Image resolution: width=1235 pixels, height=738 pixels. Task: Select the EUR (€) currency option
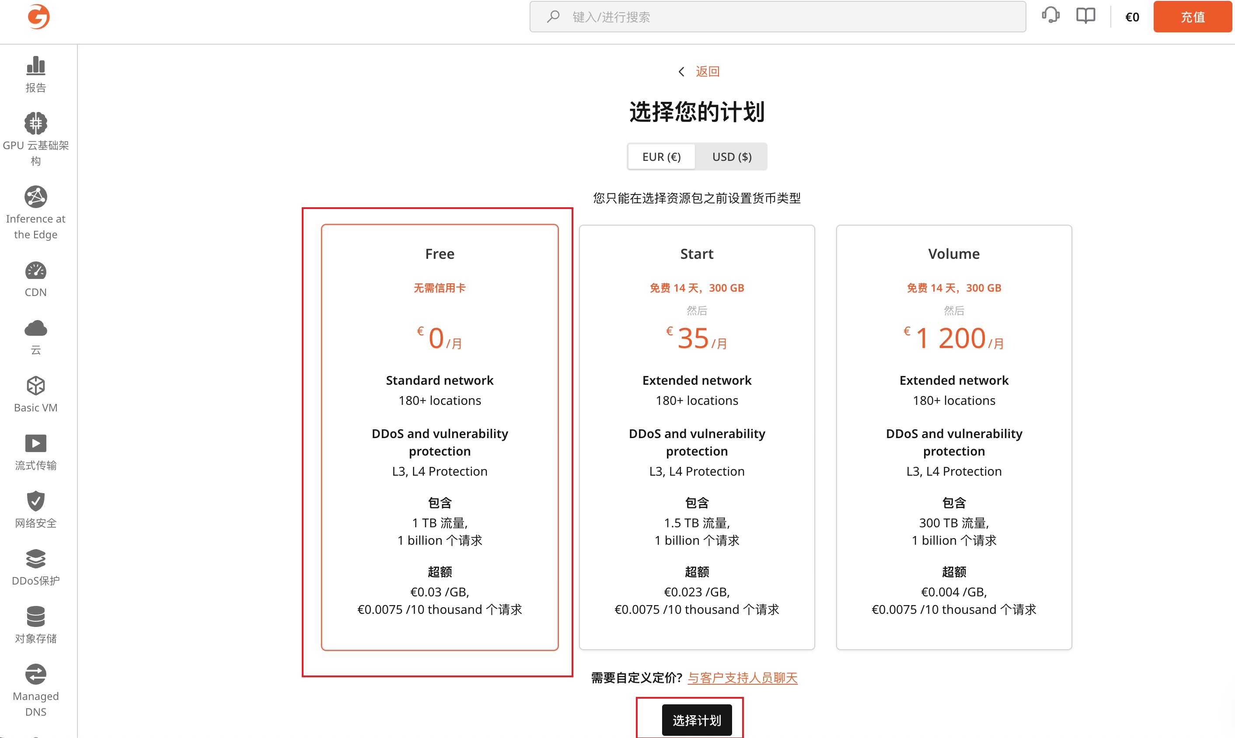coord(661,157)
